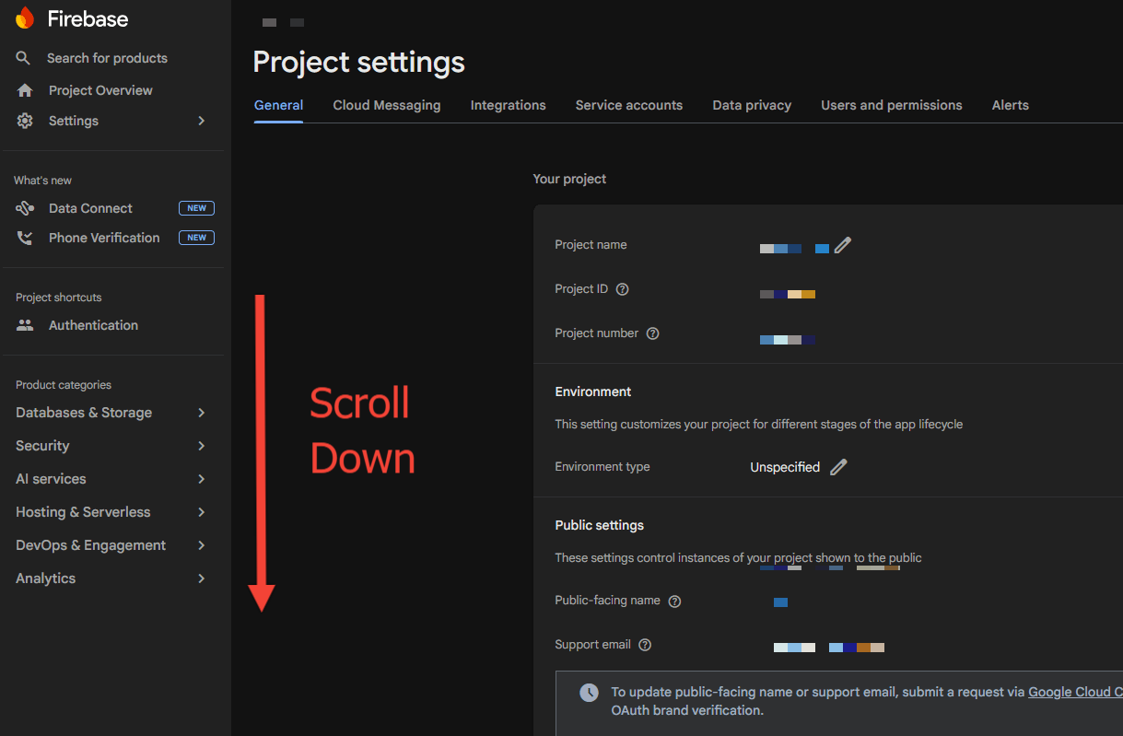Click the Support email label
This screenshot has width=1123, height=736.
pyautogui.click(x=592, y=645)
